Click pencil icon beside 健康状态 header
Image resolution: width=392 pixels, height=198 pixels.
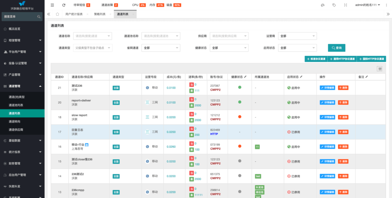[x=245, y=77]
